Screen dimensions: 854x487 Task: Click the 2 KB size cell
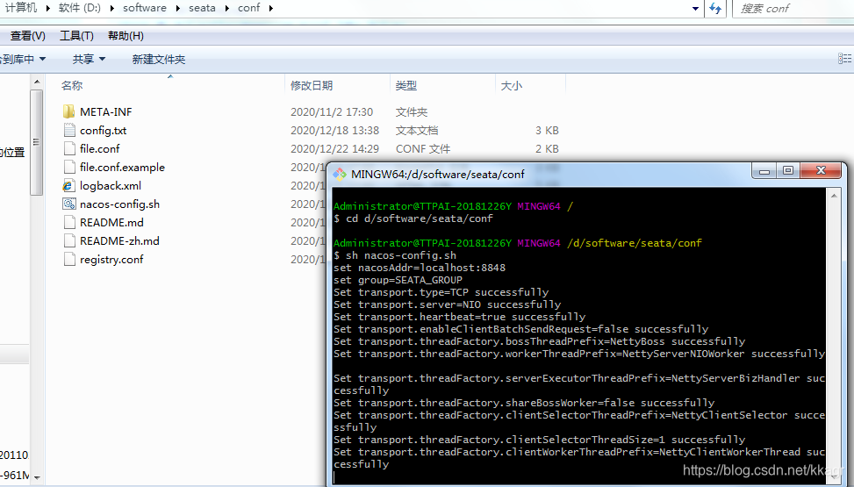pos(547,148)
